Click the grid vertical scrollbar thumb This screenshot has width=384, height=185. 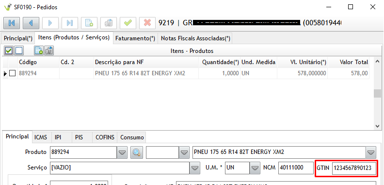pyautogui.click(x=377, y=93)
